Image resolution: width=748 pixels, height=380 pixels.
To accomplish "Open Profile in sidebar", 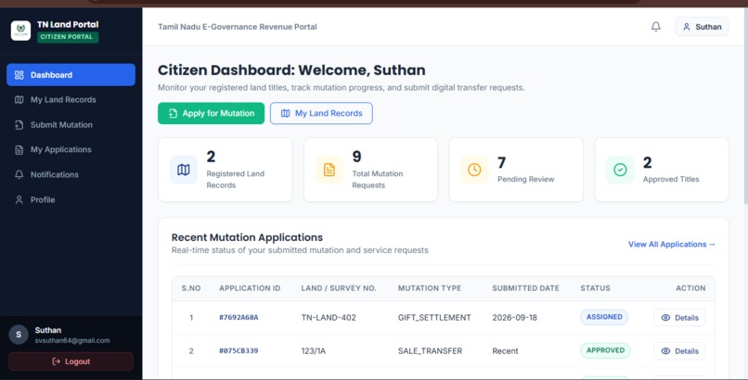I will [x=71, y=200].
